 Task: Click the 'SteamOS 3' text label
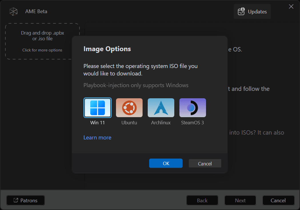pyautogui.click(x=193, y=123)
